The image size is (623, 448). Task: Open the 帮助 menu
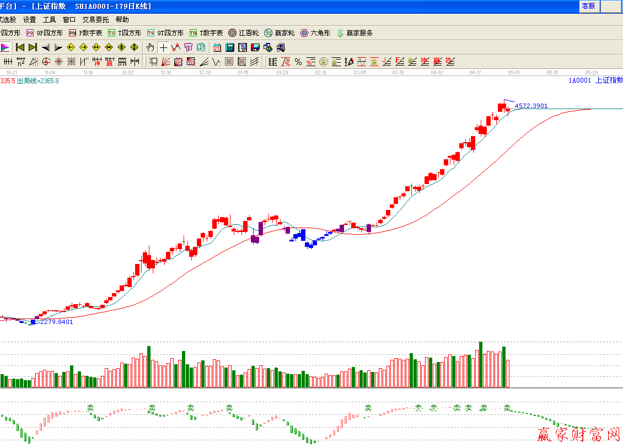click(x=122, y=20)
